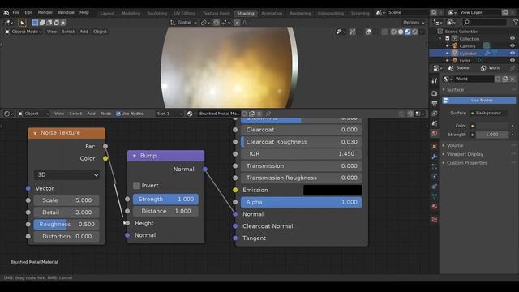Click the node editor snapping icon
Screen dimensions: 519x292
(x=410, y=114)
